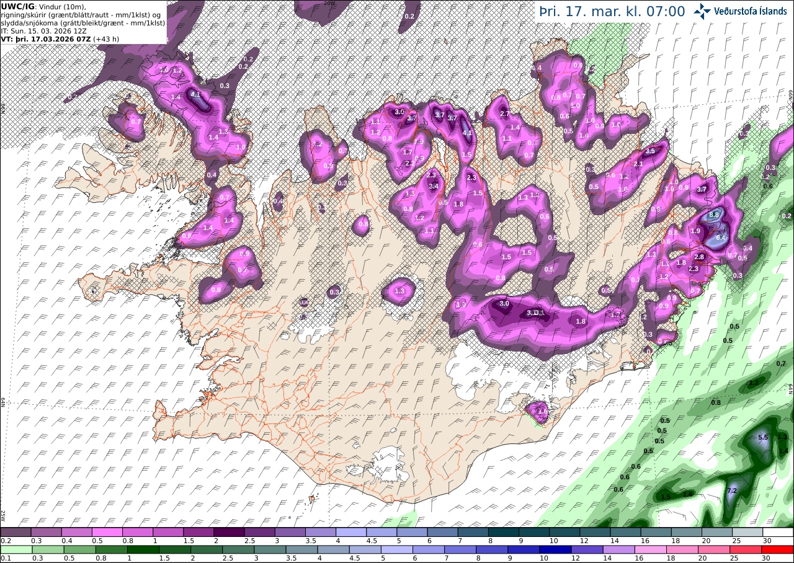Click the Veðurstofa Íslands logo icon
Viewport: 794px width, 563px height.
click(x=702, y=11)
